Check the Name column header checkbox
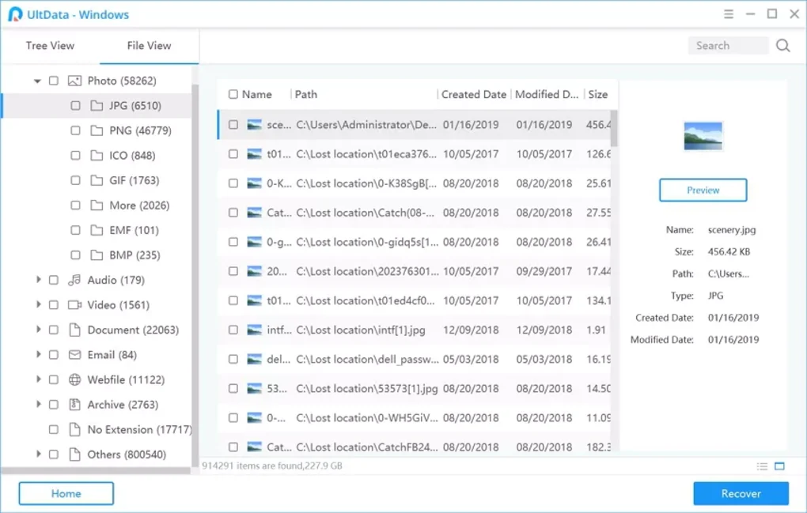Image resolution: width=807 pixels, height=513 pixels. (x=233, y=94)
